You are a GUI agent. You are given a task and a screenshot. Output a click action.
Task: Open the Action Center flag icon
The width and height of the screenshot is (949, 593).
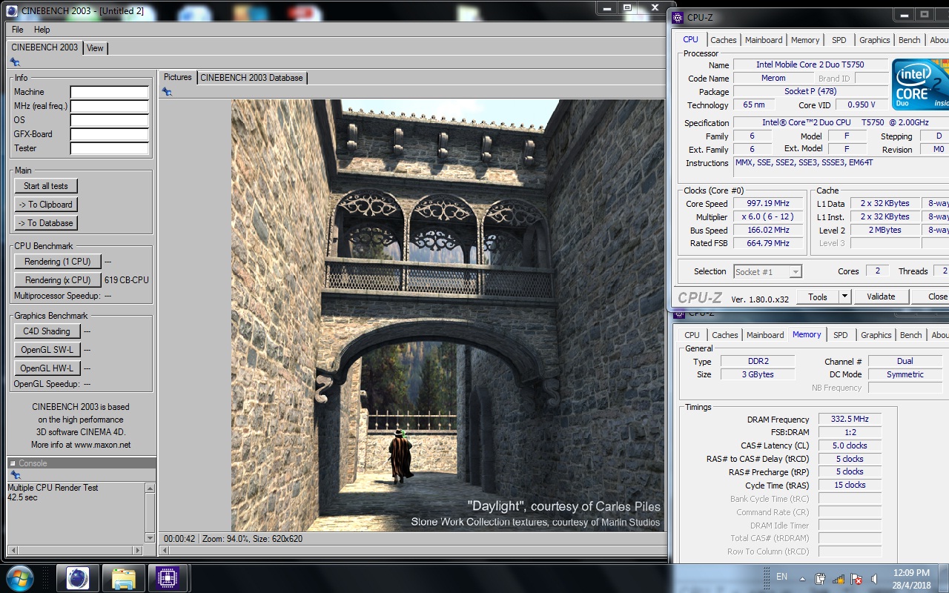point(856,578)
